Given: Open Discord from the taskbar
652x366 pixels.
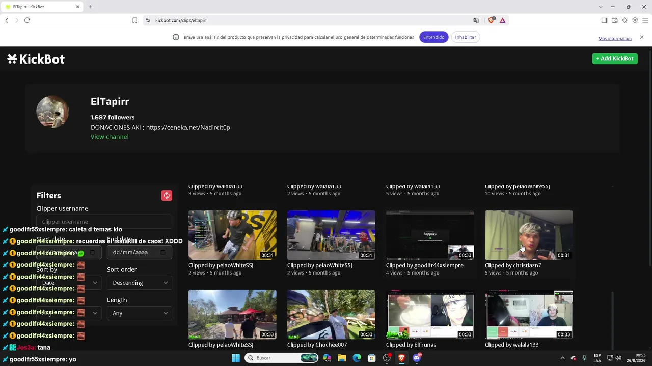Looking at the screenshot, I should [x=417, y=358].
